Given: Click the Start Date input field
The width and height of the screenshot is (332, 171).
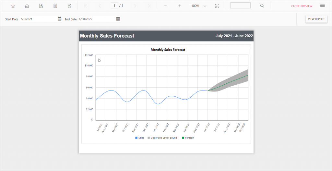Looking at the screenshot, I should click(39, 19).
